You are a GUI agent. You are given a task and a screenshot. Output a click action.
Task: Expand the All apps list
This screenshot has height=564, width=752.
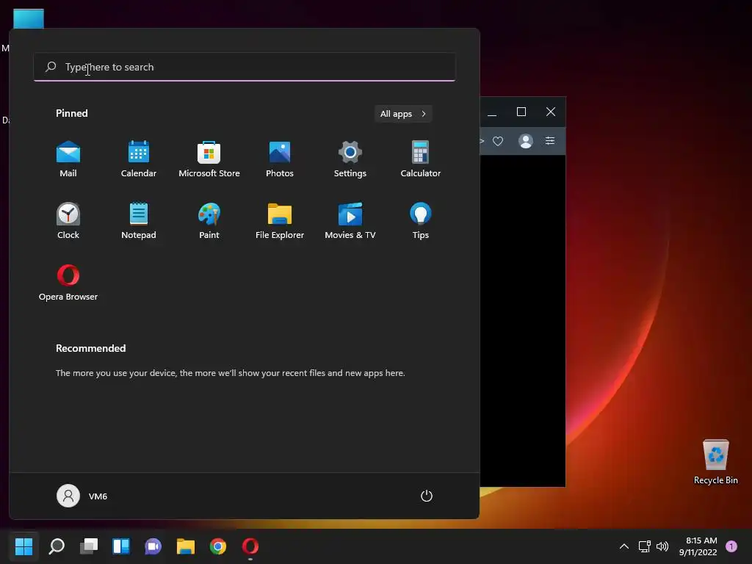tap(403, 114)
